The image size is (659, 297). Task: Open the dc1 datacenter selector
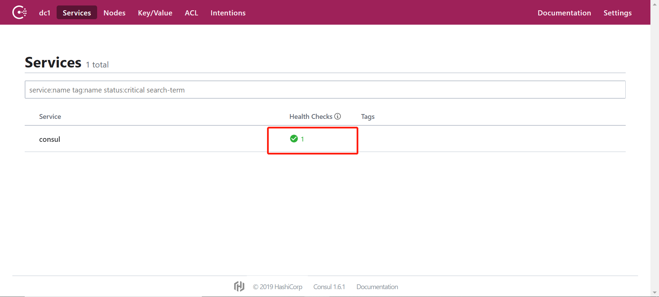pos(45,13)
